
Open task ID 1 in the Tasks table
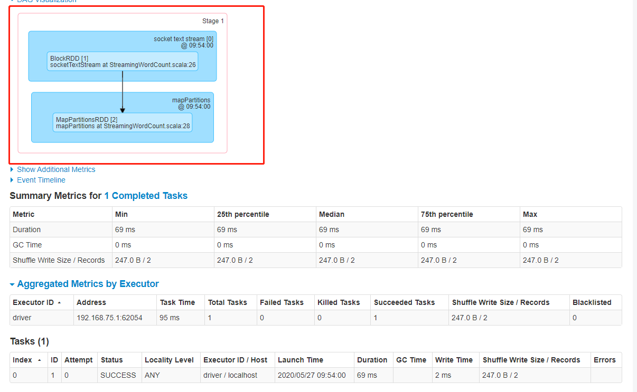tap(53, 375)
